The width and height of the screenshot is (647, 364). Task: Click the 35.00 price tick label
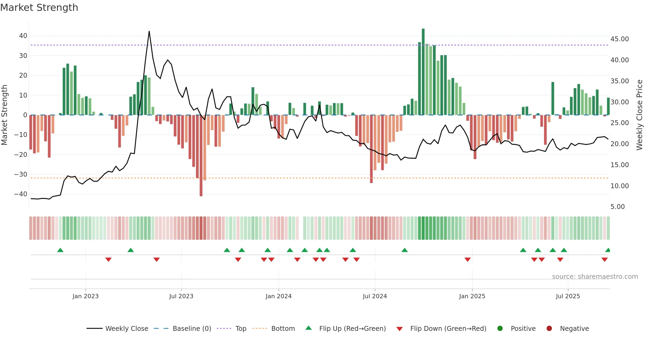tap(620, 81)
